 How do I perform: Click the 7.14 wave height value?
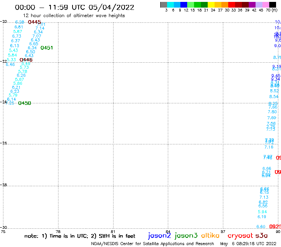pyautogui.click(x=40, y=28)
